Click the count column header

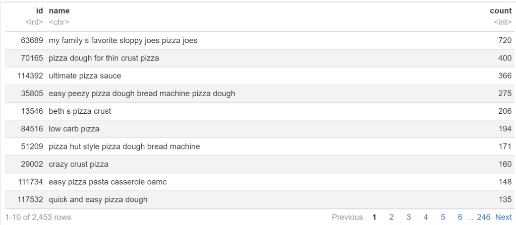pos(503,11)
